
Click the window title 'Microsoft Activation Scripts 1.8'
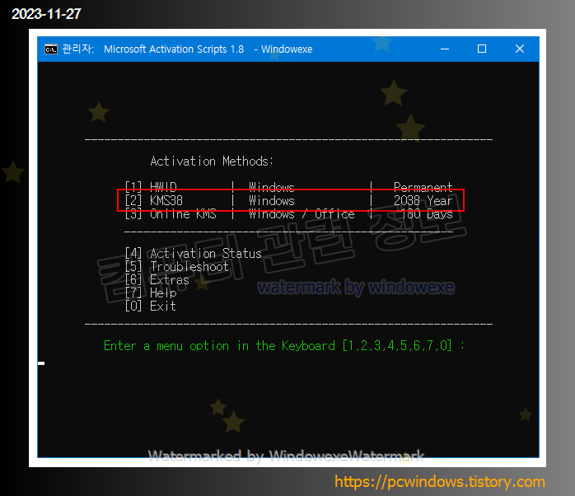[x=174, y=49]
